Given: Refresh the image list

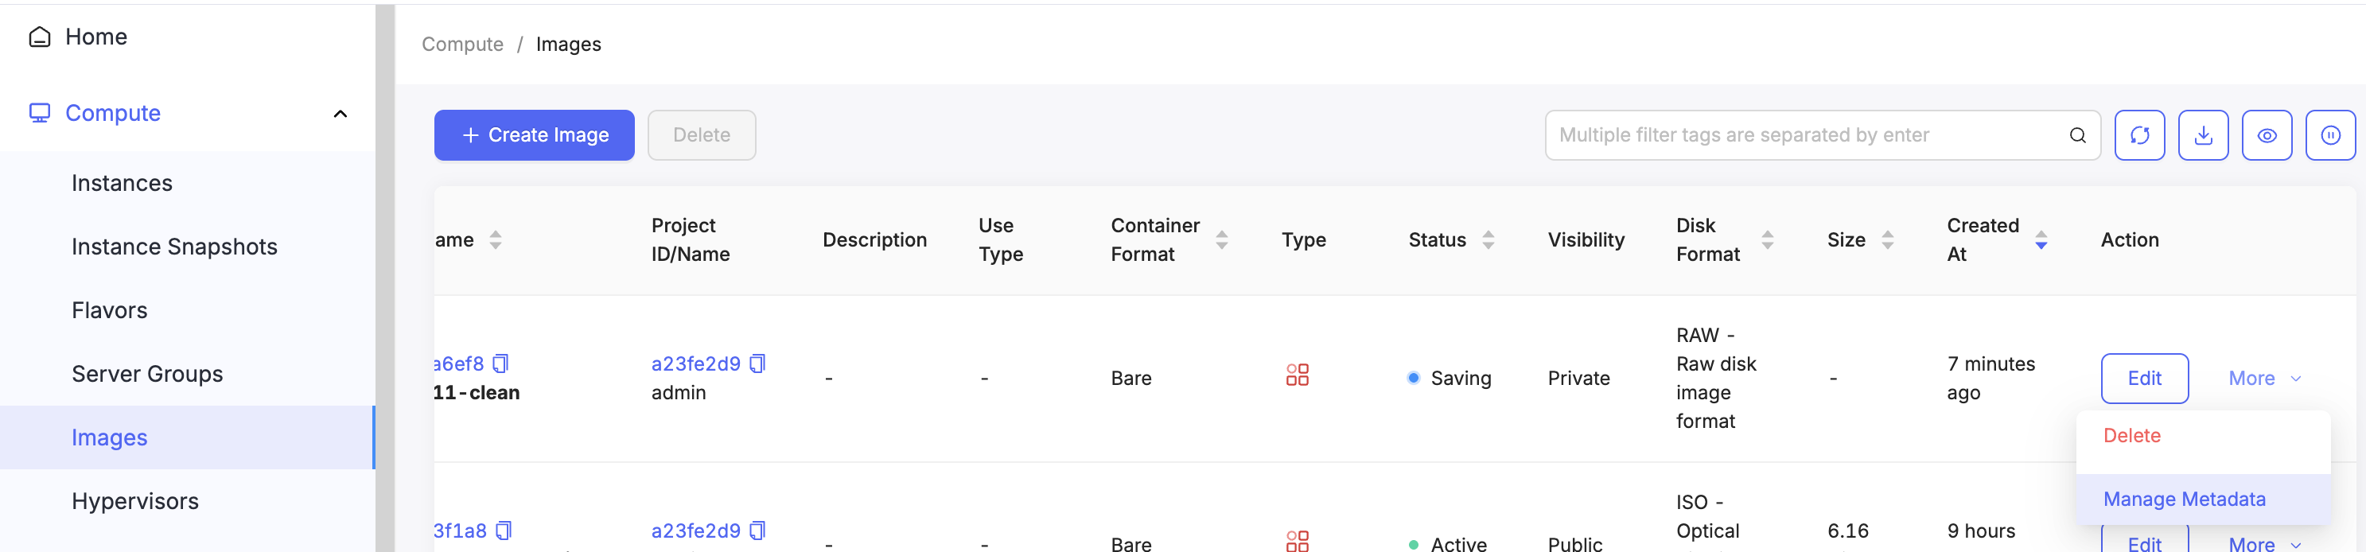Looking at the screenshot, I should (x=2139, y=135).
